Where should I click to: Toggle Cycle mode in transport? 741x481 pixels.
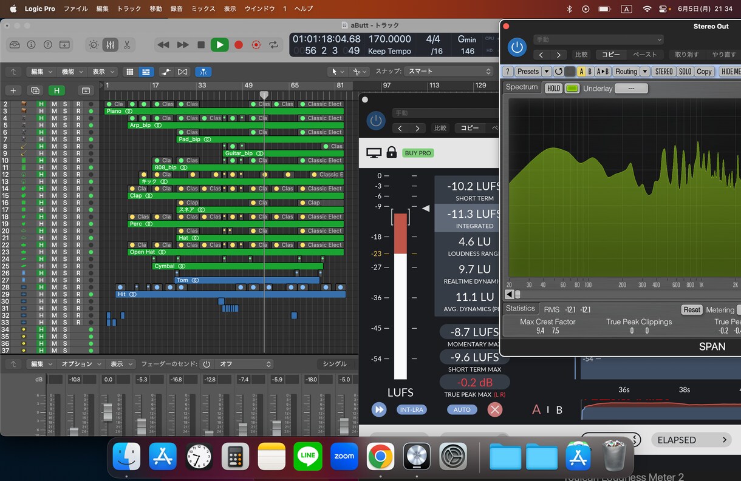[x=273, y=45]
